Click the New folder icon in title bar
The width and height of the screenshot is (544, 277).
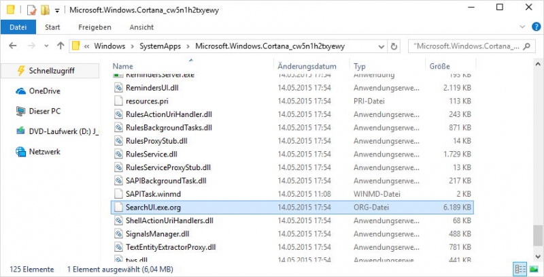coord(45,10)
